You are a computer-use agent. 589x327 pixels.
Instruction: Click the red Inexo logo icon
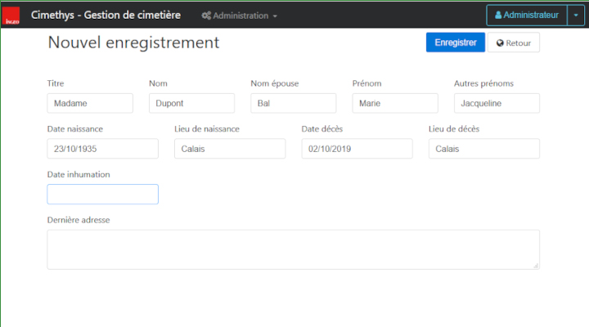pos(11,16)
